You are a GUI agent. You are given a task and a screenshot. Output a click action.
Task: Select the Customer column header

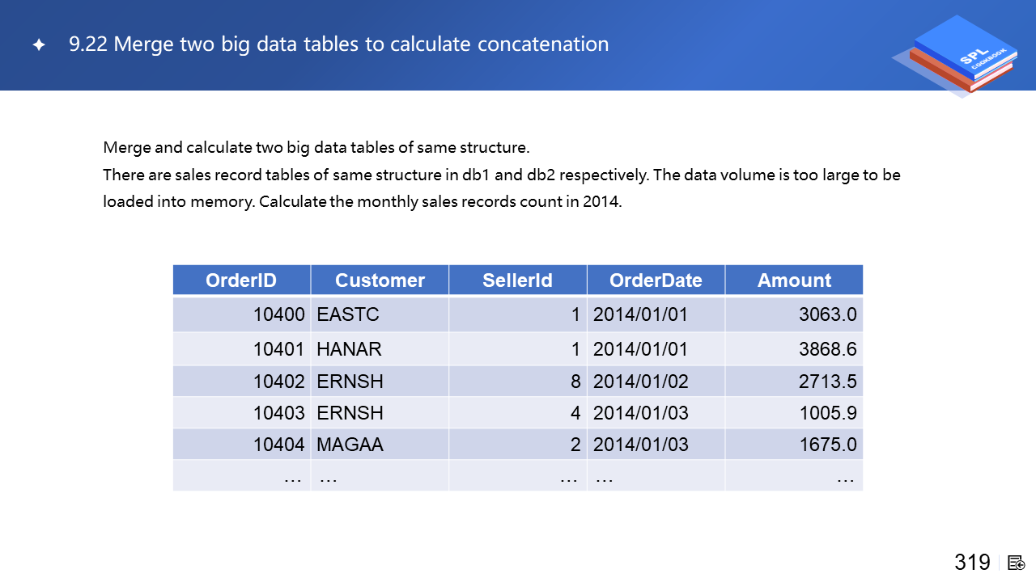coord(380,280)
